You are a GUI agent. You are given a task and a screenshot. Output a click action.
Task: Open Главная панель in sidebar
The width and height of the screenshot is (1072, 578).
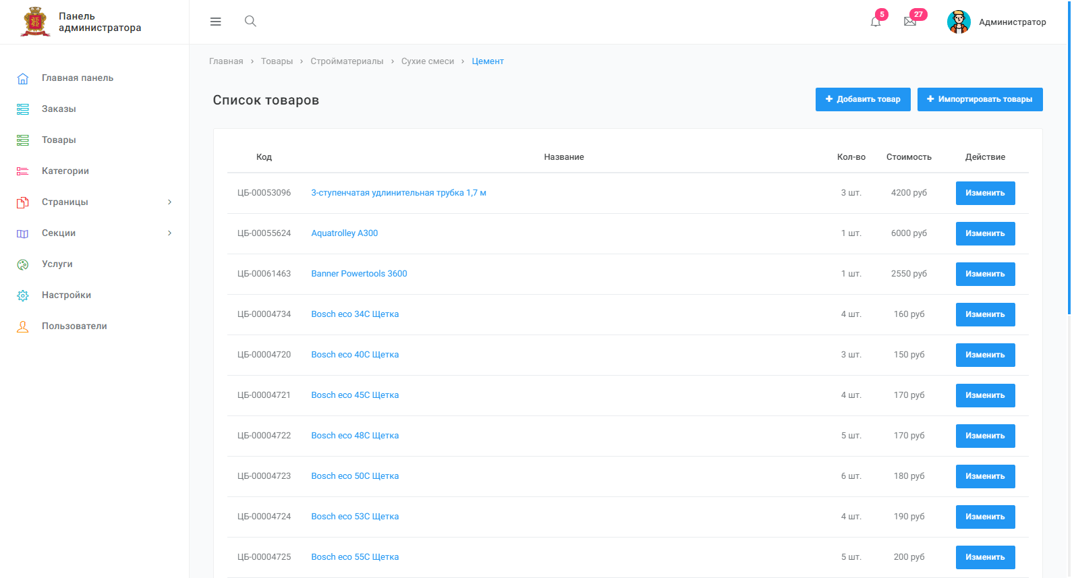click(78, 78)
